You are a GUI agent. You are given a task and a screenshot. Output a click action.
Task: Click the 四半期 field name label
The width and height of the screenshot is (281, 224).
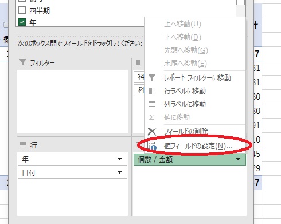40,10
